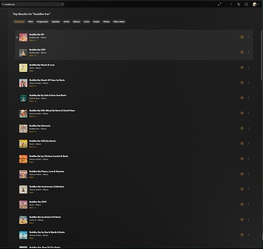Open more options for Buddha Bar XIII
The height and width of the screenshot is (249, 263).
coord(249,113)
